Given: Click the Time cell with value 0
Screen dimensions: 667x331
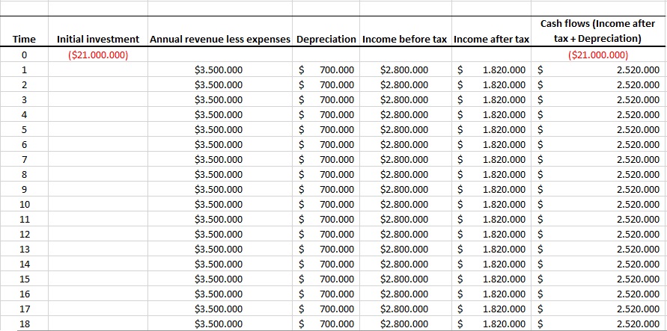Looking at the screenshot, I should tap(24, 55).
